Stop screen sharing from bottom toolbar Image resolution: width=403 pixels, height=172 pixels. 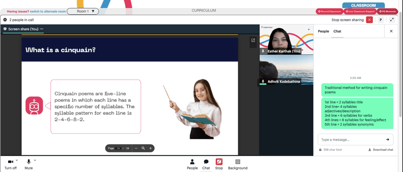tap(219, 164)
